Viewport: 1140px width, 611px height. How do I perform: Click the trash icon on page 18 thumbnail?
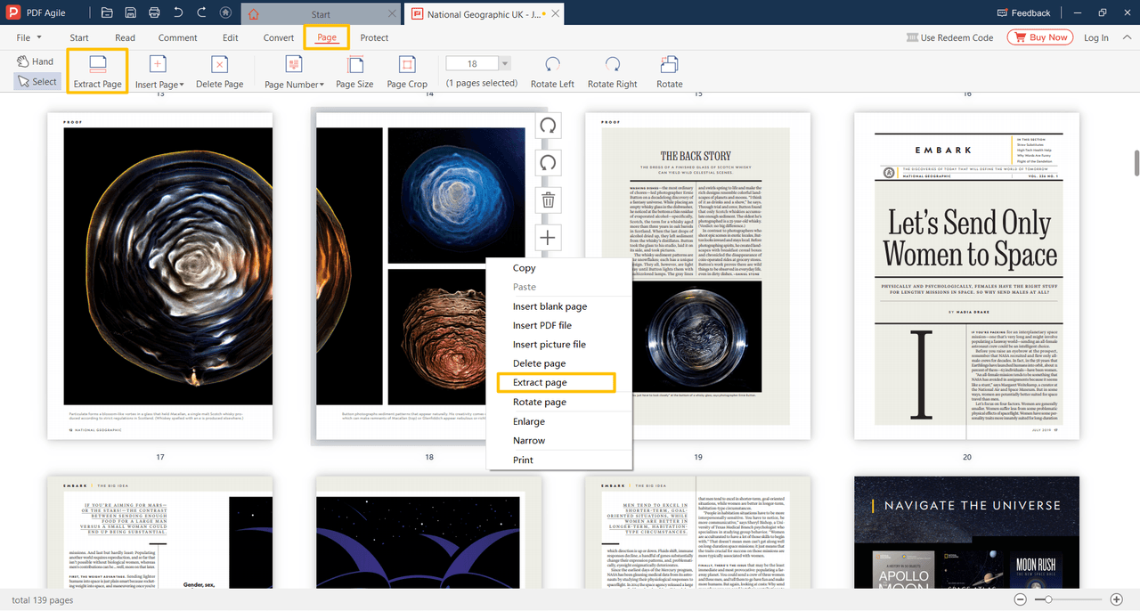[549, 200]
